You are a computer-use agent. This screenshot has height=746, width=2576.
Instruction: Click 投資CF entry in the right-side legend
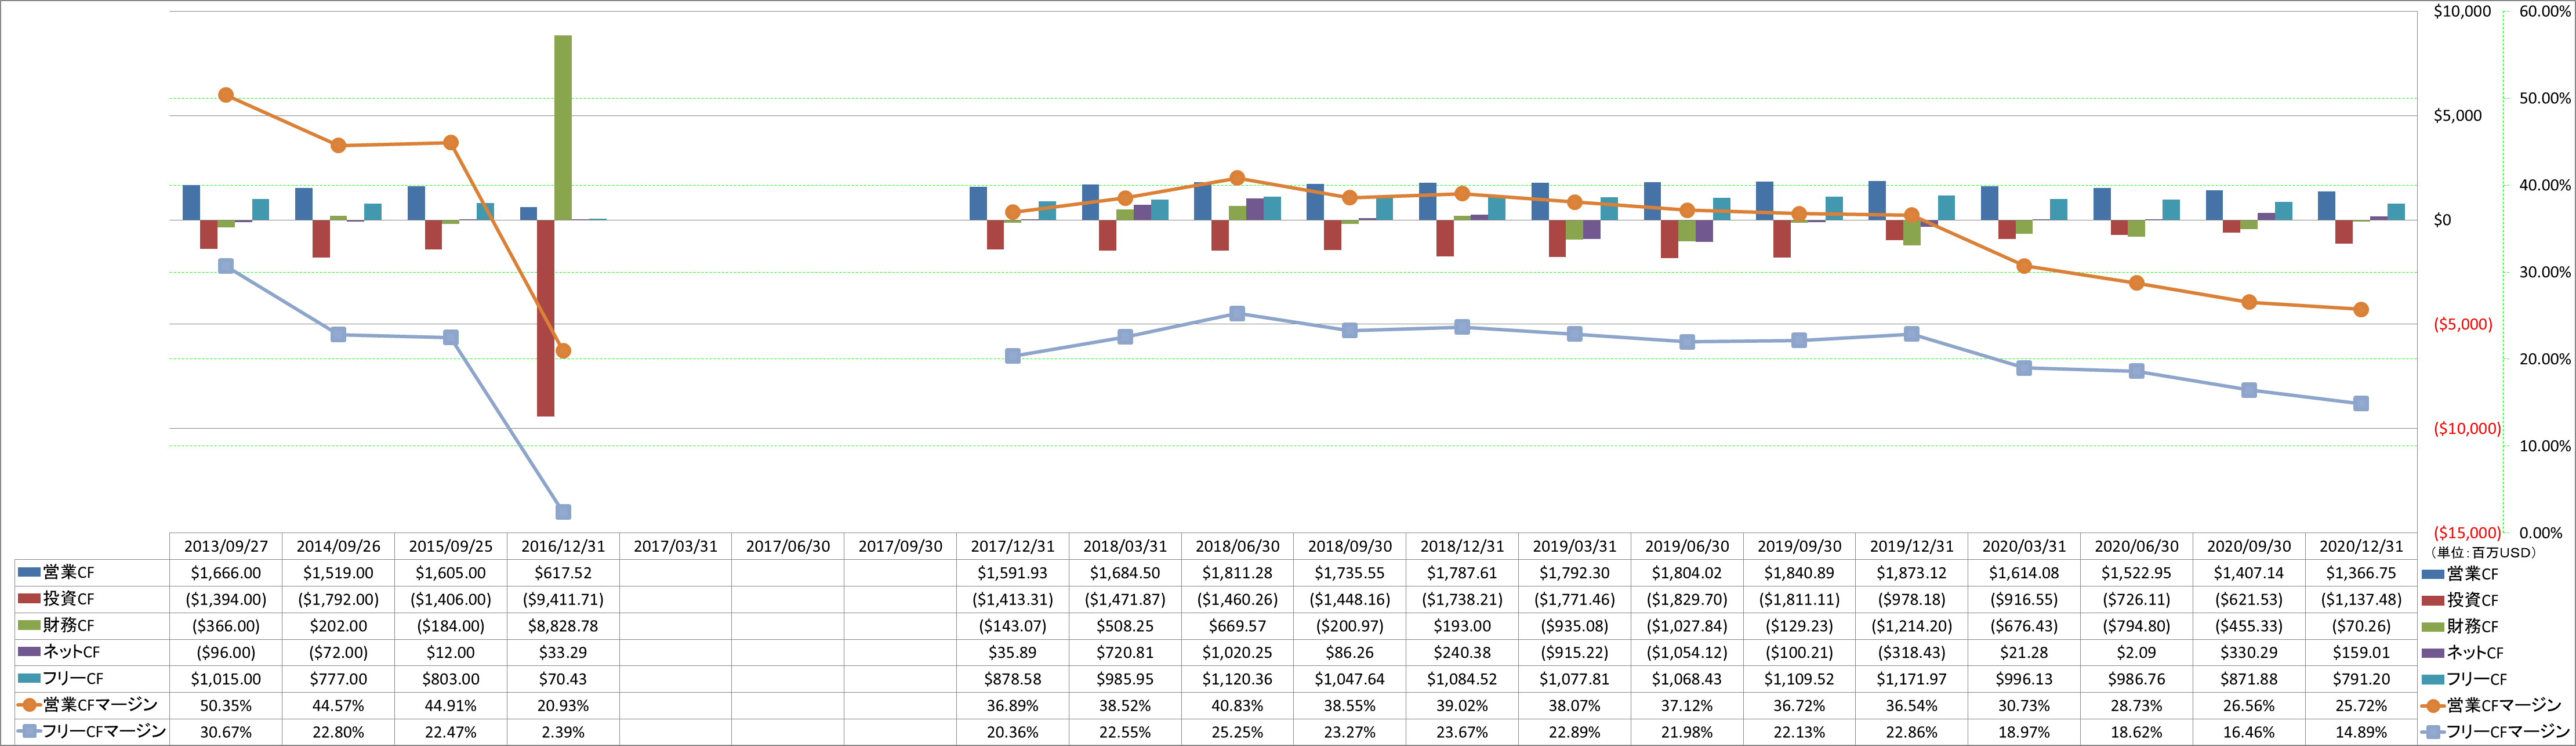[2459, 600]
